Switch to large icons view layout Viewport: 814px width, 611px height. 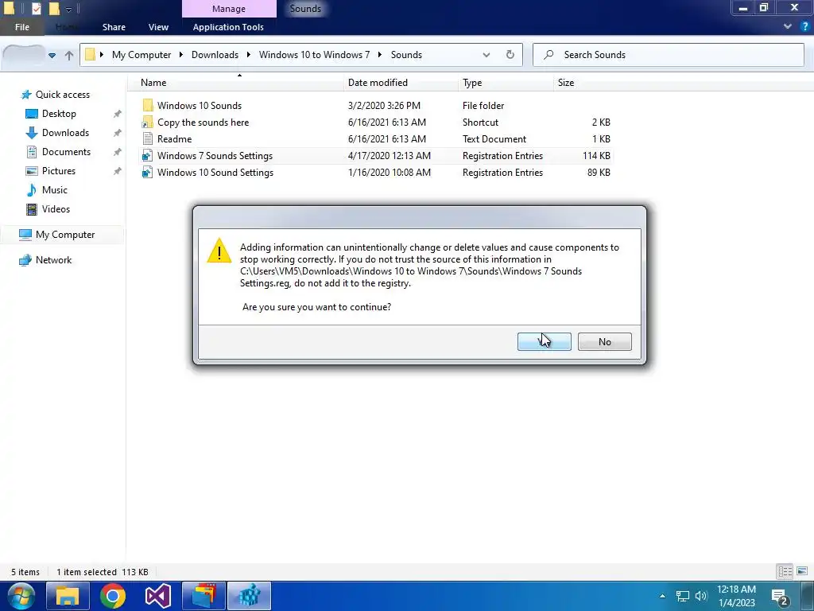click(802, 571)
